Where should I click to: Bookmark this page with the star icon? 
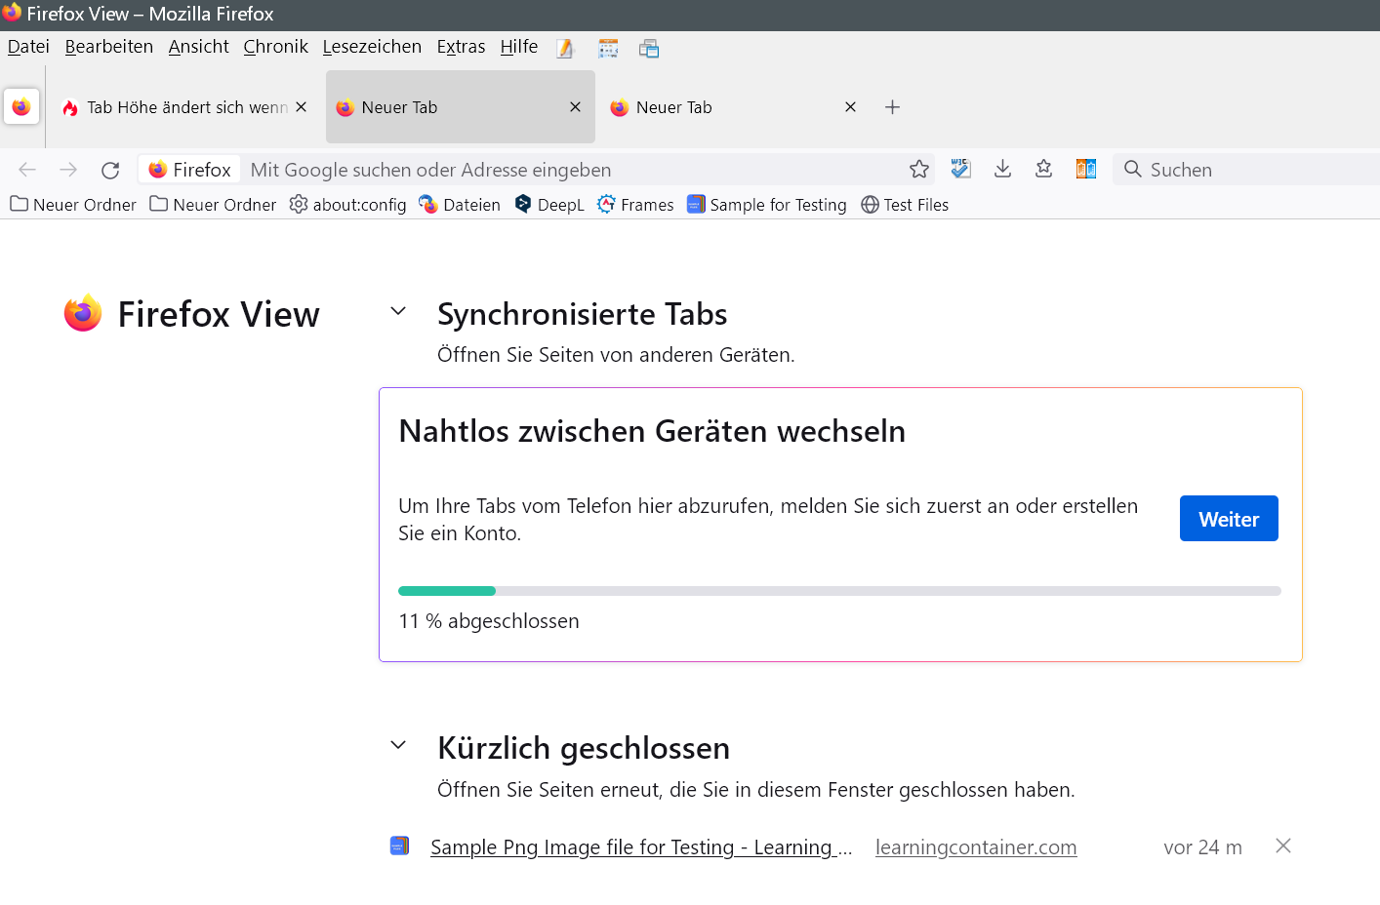(x=918, y=170)
